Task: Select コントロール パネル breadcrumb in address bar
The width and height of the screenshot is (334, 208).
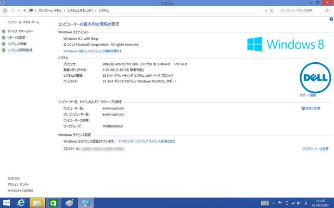Action: pos(50,10)
